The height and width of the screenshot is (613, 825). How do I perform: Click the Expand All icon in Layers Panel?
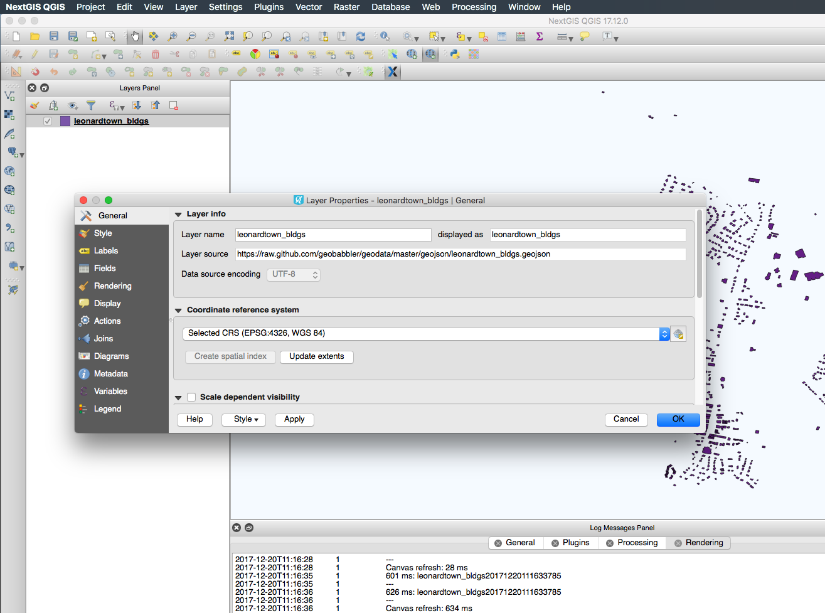[x=136, y=105]
